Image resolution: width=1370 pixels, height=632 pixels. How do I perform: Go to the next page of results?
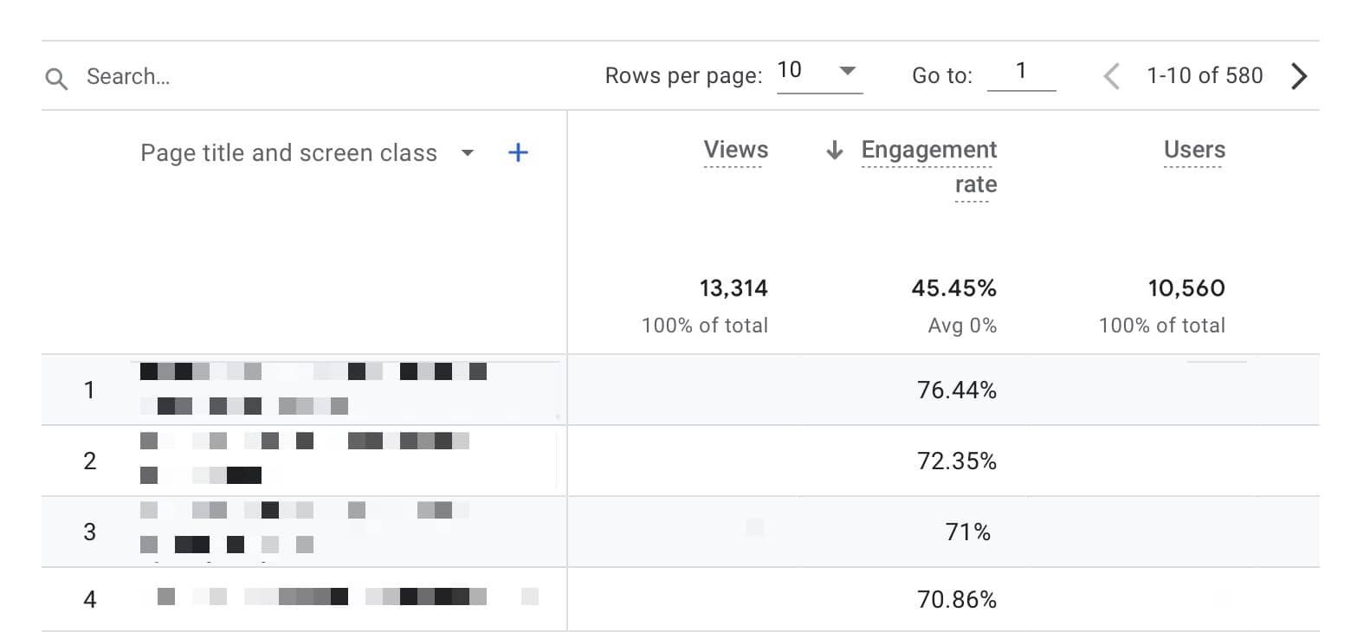(x=1299, y=76)
